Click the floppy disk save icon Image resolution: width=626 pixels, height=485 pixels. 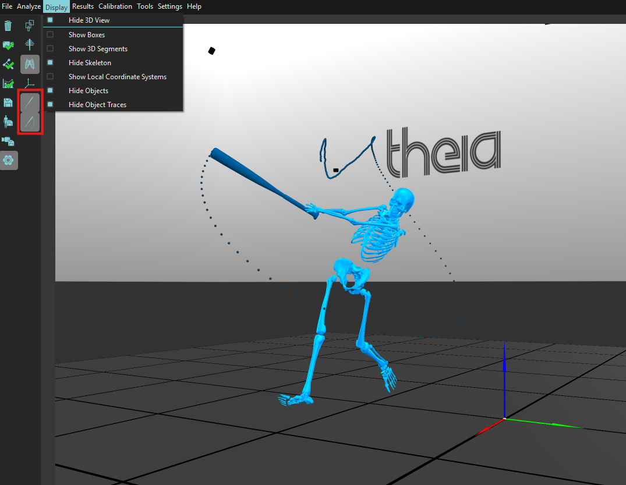tap(8, 102)
